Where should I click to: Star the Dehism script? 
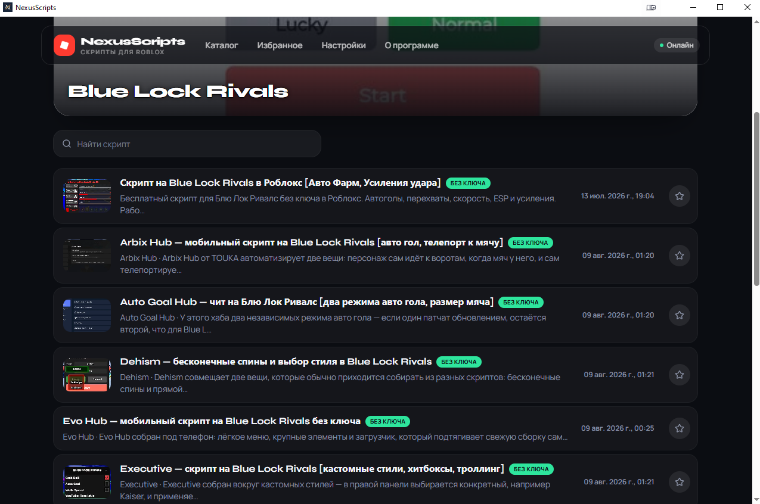680,374
